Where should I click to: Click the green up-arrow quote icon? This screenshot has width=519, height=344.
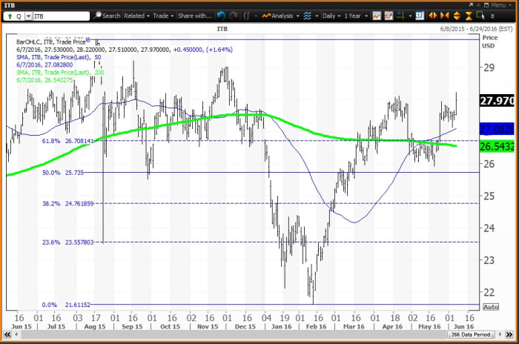pyautogui.click(x=10, y=16)
